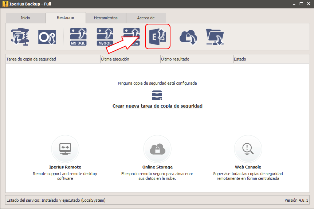Click the Estado del servicio status text
This screenshot has height=209, width=314.
coord(56,200)
